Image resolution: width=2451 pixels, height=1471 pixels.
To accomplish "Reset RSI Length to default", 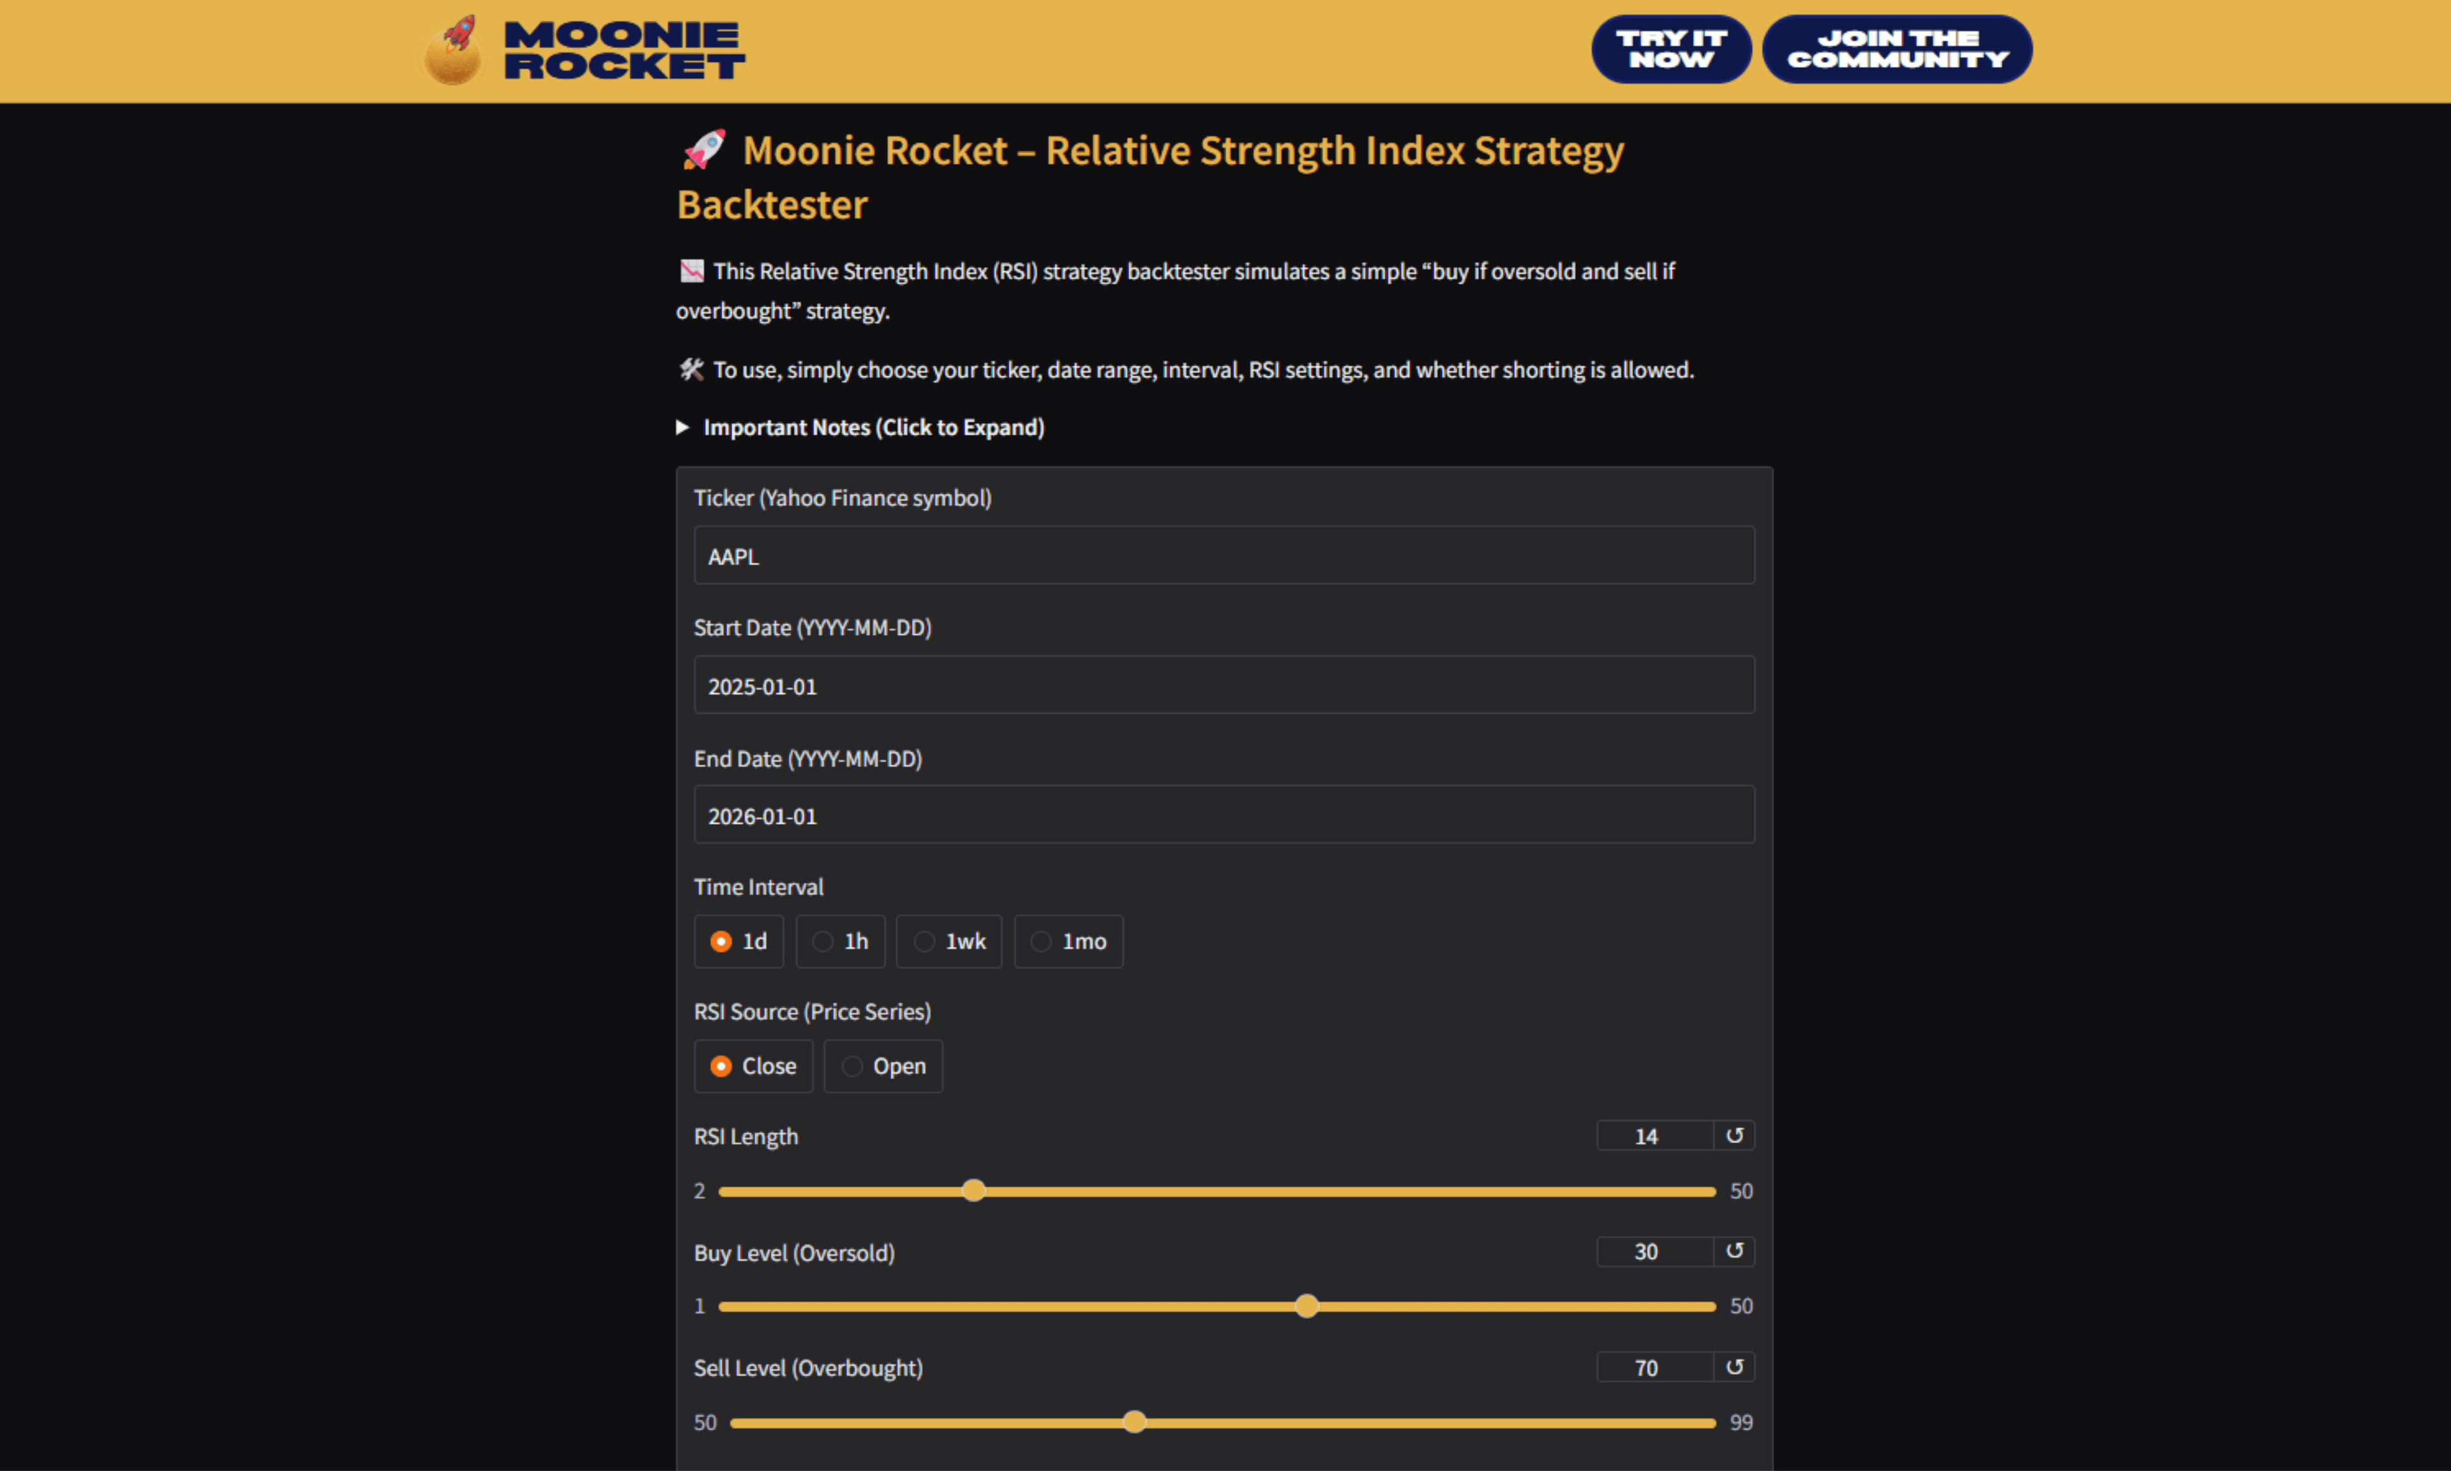I will pos(1735,1135).
